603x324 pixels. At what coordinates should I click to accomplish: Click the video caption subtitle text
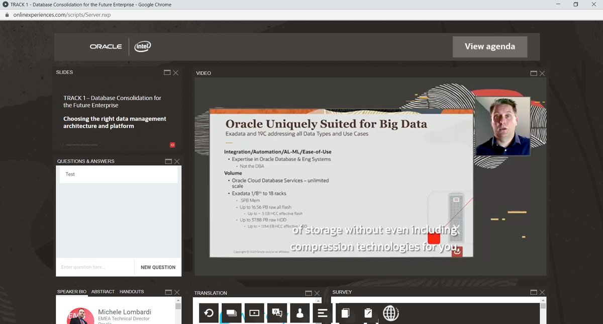pyautogui.click(x=375, y=238)
